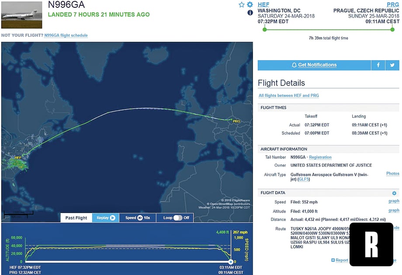Share flight on Twitter
Screen dimensions: 402x275
point(392,65)
